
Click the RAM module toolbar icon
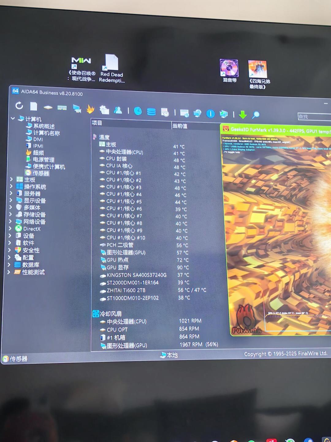(62, 107)
